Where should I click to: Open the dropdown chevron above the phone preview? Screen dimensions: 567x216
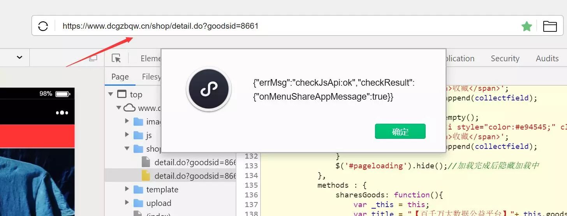pyautogui.click(x=19, y=57)
